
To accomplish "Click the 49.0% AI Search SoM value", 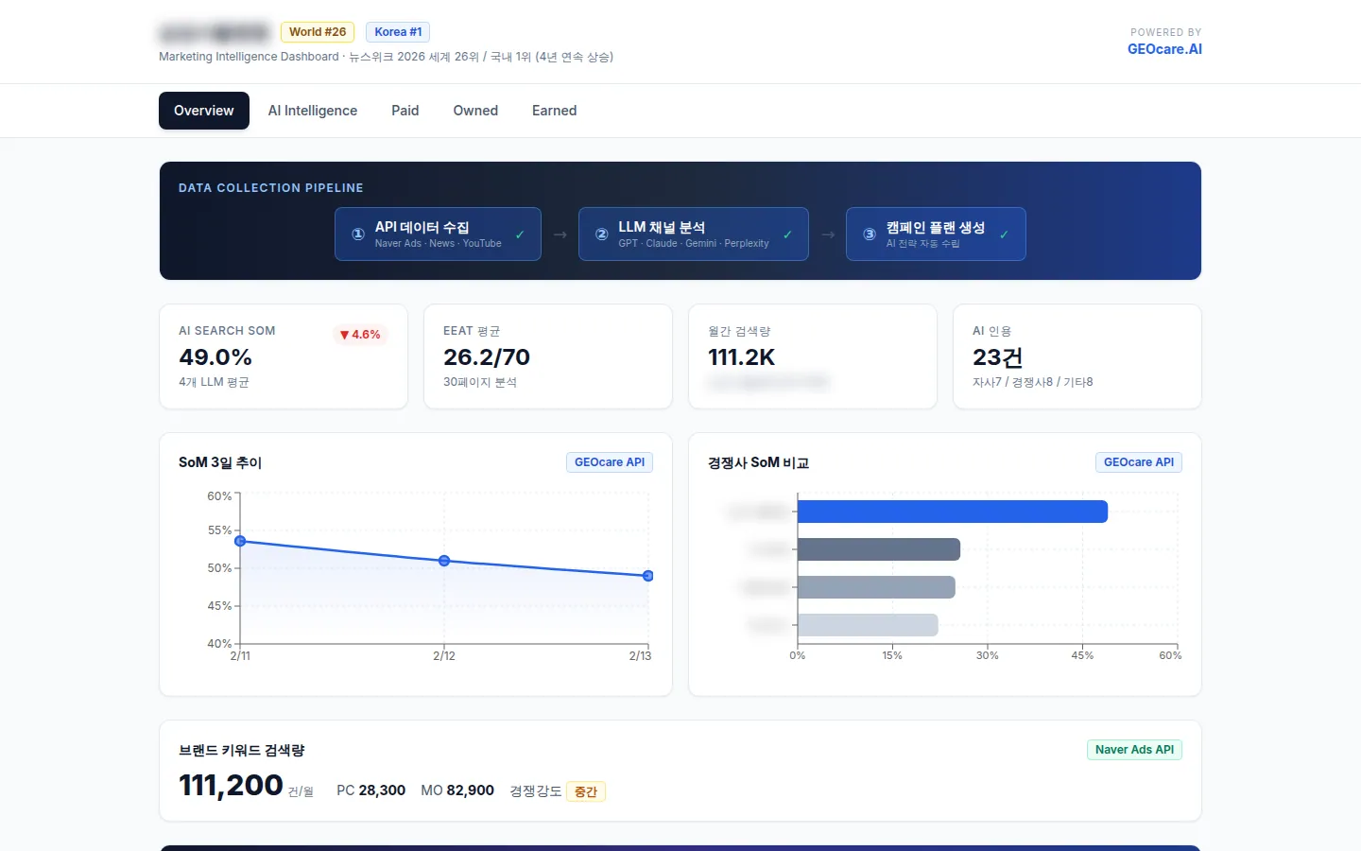I will click(215, 357).
